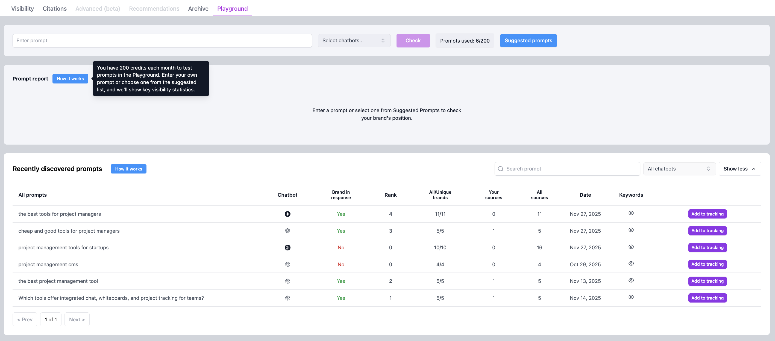The image size is (775, 341).
Task: Click How it works beside Prompt report
Action: click(70, 79)
